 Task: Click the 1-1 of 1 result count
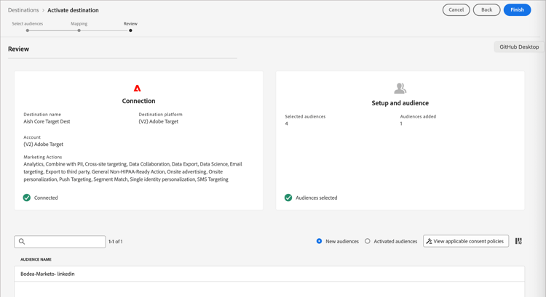116,241
